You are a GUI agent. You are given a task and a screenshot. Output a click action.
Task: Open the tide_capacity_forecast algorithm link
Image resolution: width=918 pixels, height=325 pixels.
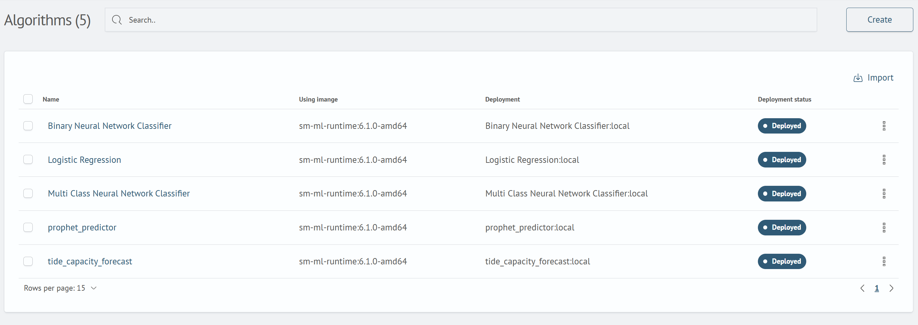coord(90,261)
